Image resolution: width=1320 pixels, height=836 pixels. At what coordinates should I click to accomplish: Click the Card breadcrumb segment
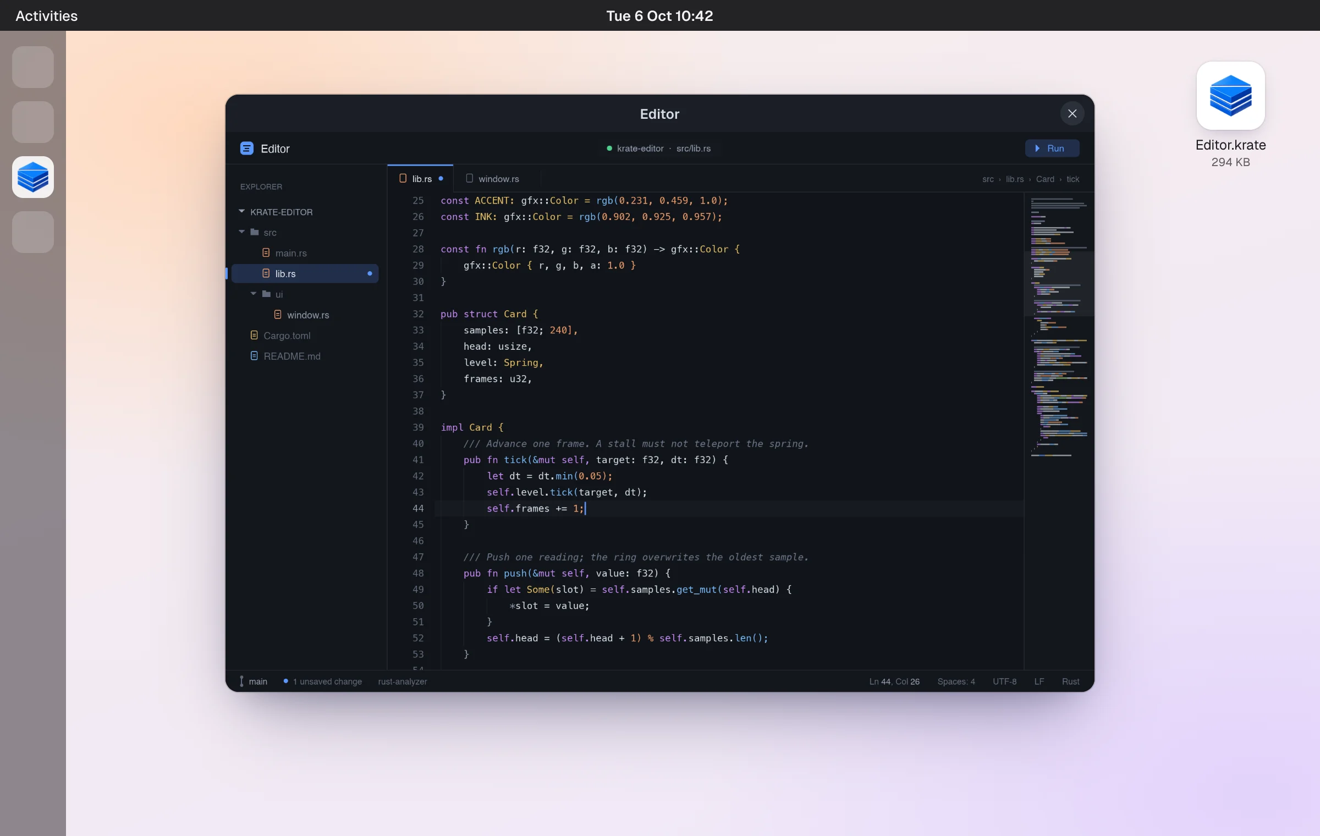(1045, 179)
